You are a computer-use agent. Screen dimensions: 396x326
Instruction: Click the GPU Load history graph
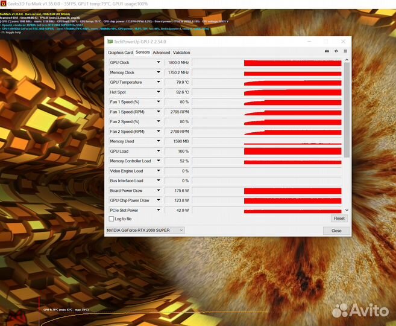click(267, 151)
